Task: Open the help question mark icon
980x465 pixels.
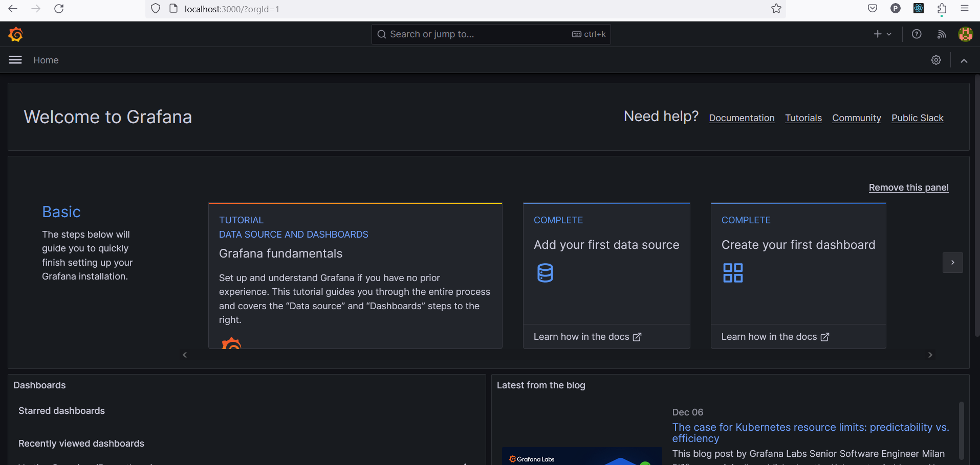Action: [x=917, y=34]
